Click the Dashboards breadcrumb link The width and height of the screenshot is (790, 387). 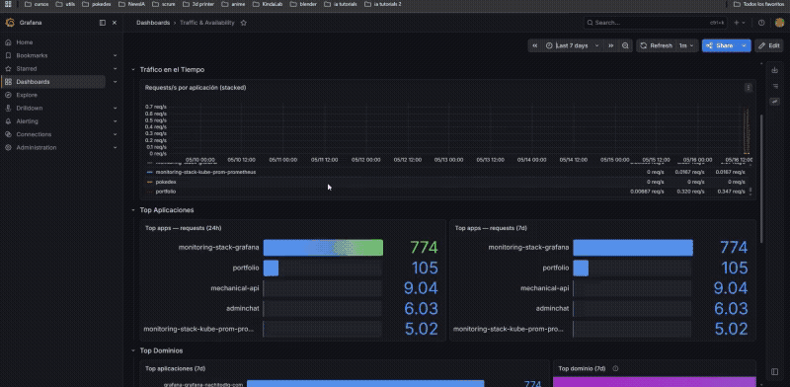[153, 23]
